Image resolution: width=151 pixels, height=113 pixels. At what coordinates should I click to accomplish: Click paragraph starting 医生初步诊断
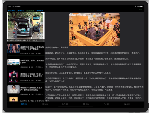click(x=79, y=73)
